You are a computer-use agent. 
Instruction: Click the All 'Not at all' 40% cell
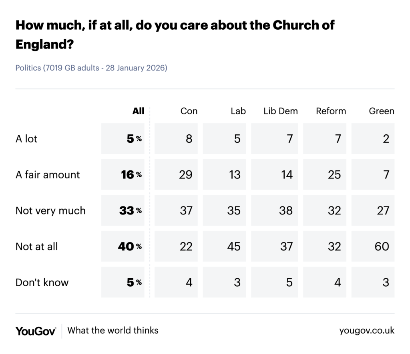point(123,247)
